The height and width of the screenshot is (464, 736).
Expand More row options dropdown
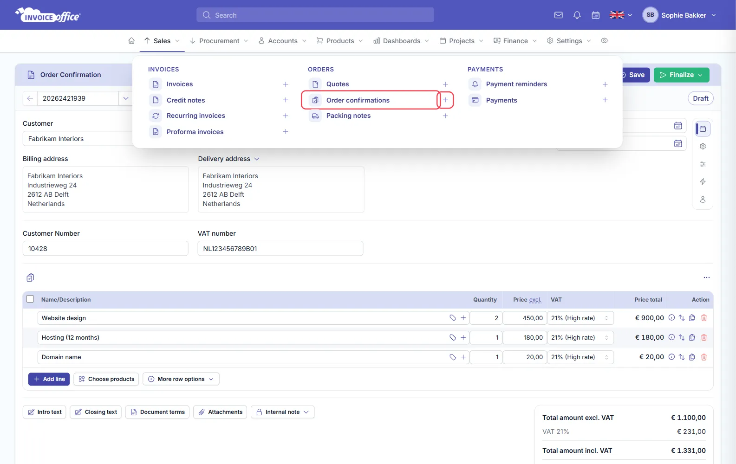[x=181, y=379]
